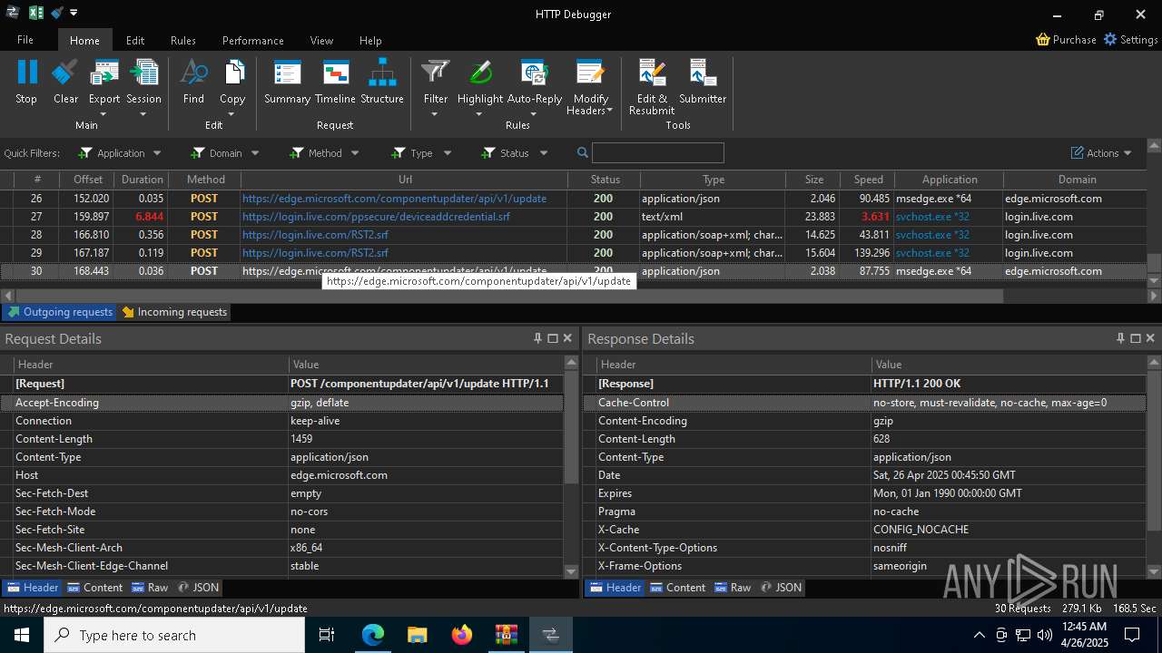Screen dimensions: 1162x653
Task: Close the Response Details panel
Action: [x=1150, y=338]
